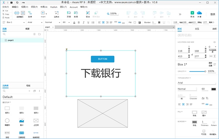The width and height of the screenshot is (219, 139).
Task: Click the Save icon in title bar
Action: (11, 3)
